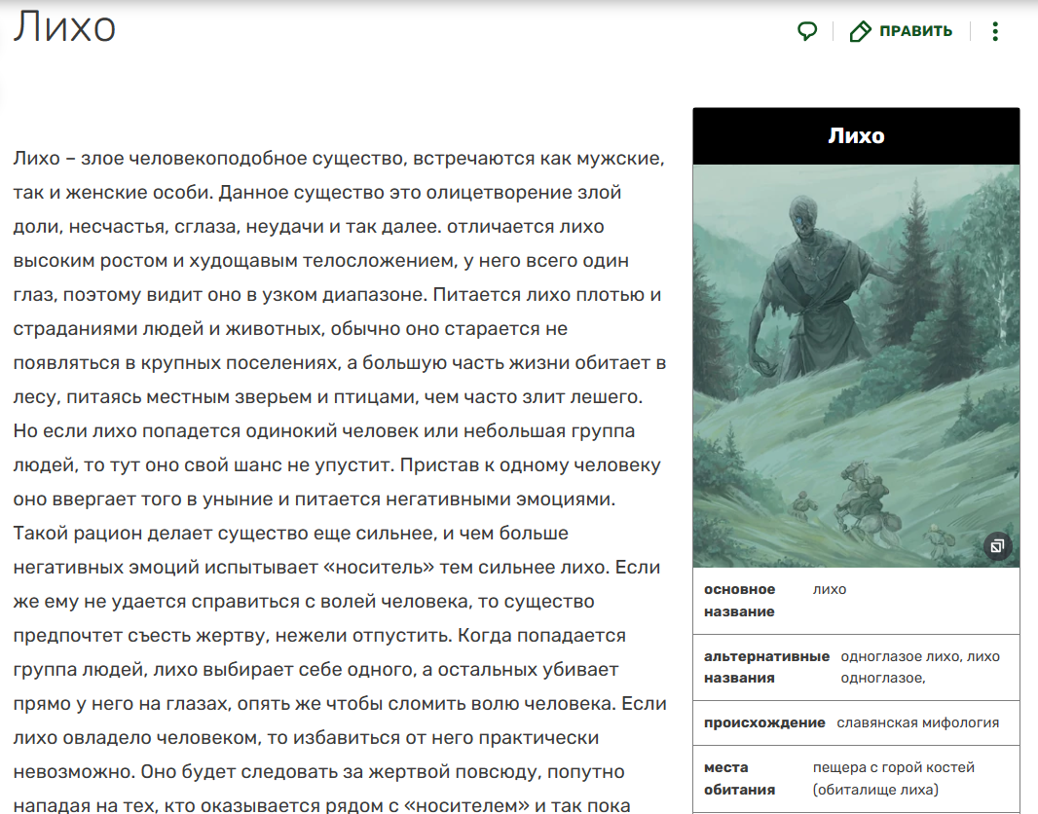
Task: Click the enlarge image icon on the Лихо illustration
Action: point(998,546)
